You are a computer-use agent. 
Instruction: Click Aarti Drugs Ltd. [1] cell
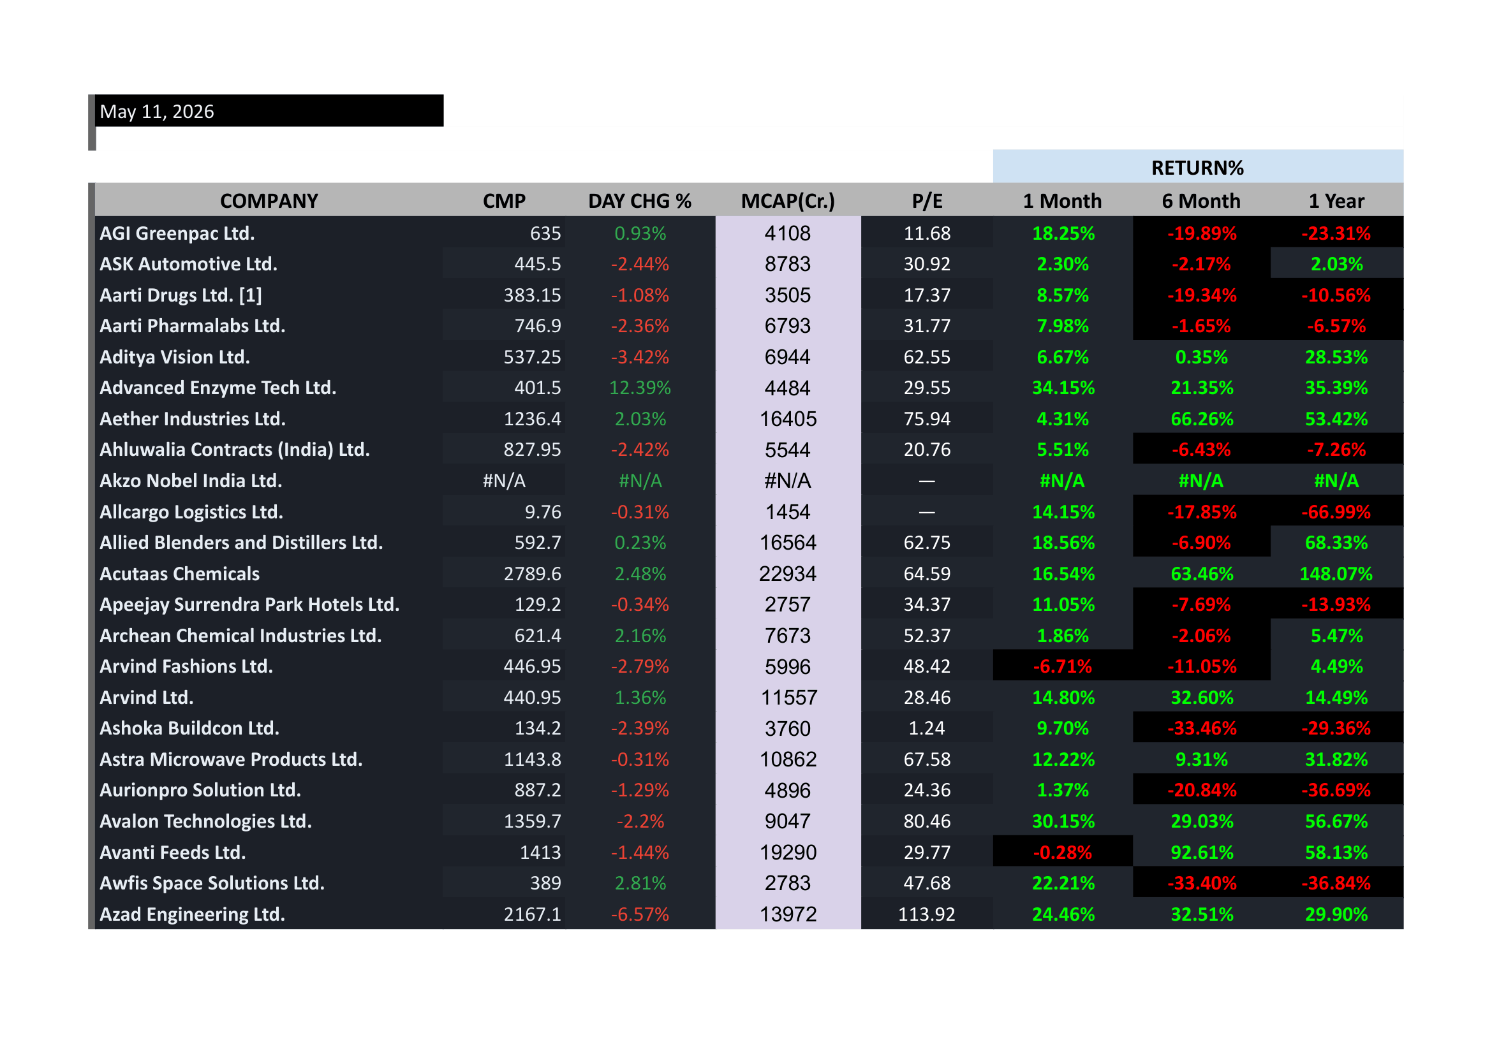181,295
